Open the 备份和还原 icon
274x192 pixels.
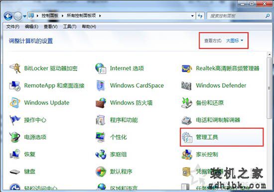(x=186, y=103)
